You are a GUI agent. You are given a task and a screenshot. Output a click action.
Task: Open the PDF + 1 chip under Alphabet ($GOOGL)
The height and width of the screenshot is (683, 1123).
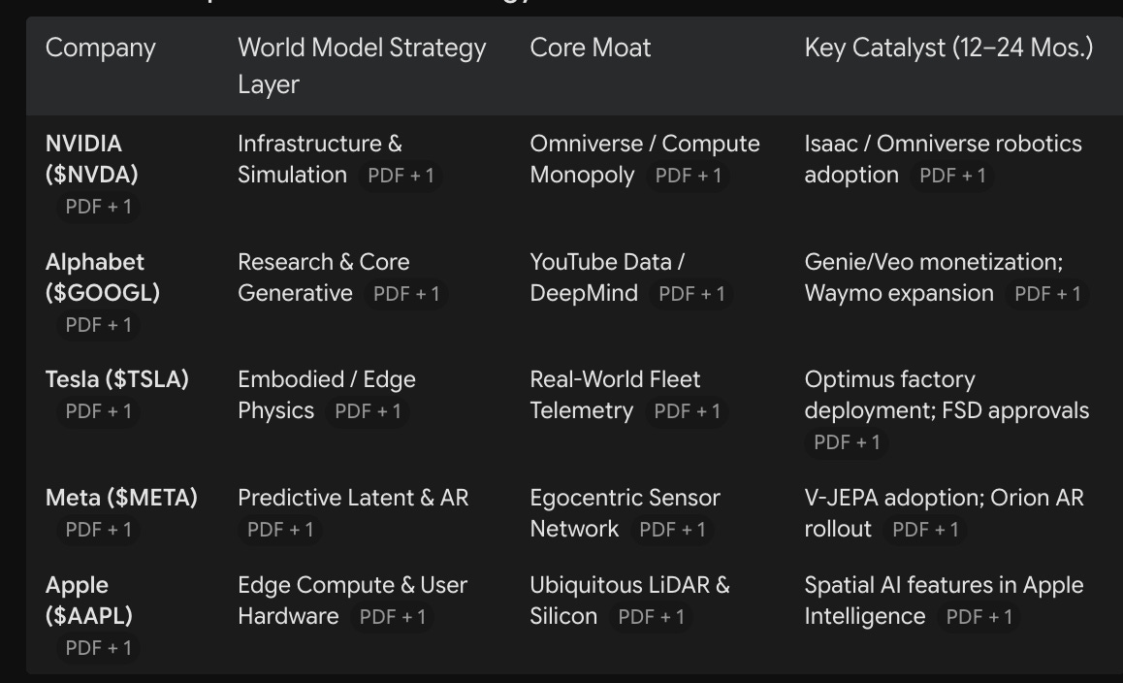[x=98, y=325]
